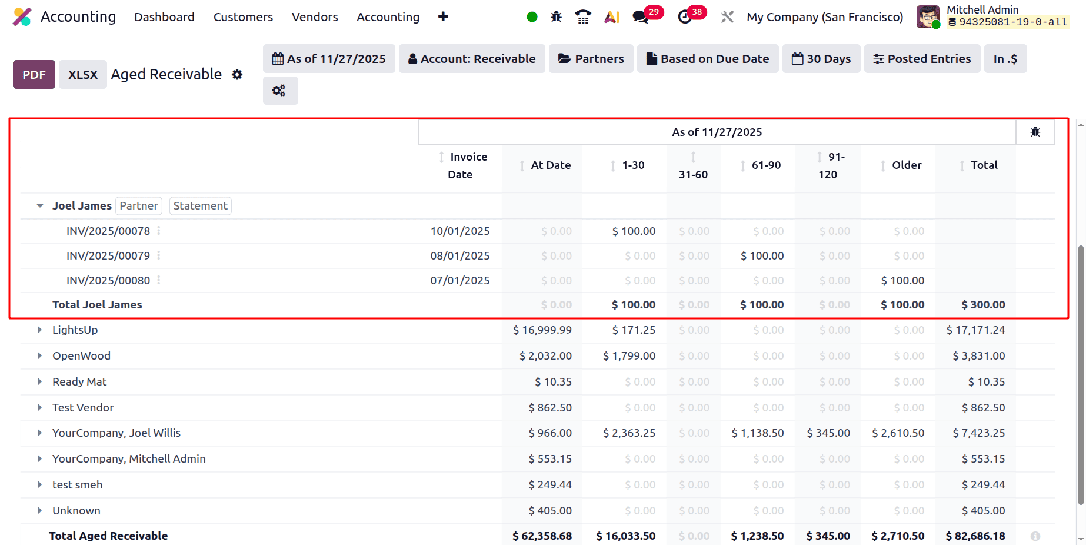Open the 30 Days interval dropdown
1086x545 pixels.
[x=821, y=59]
